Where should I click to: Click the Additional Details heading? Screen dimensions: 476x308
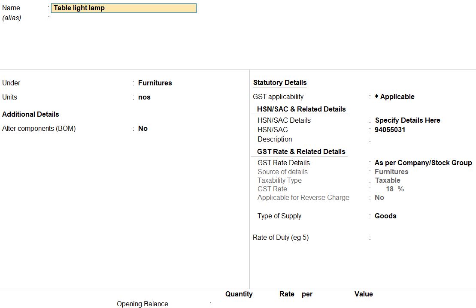[x=30, y=115]
